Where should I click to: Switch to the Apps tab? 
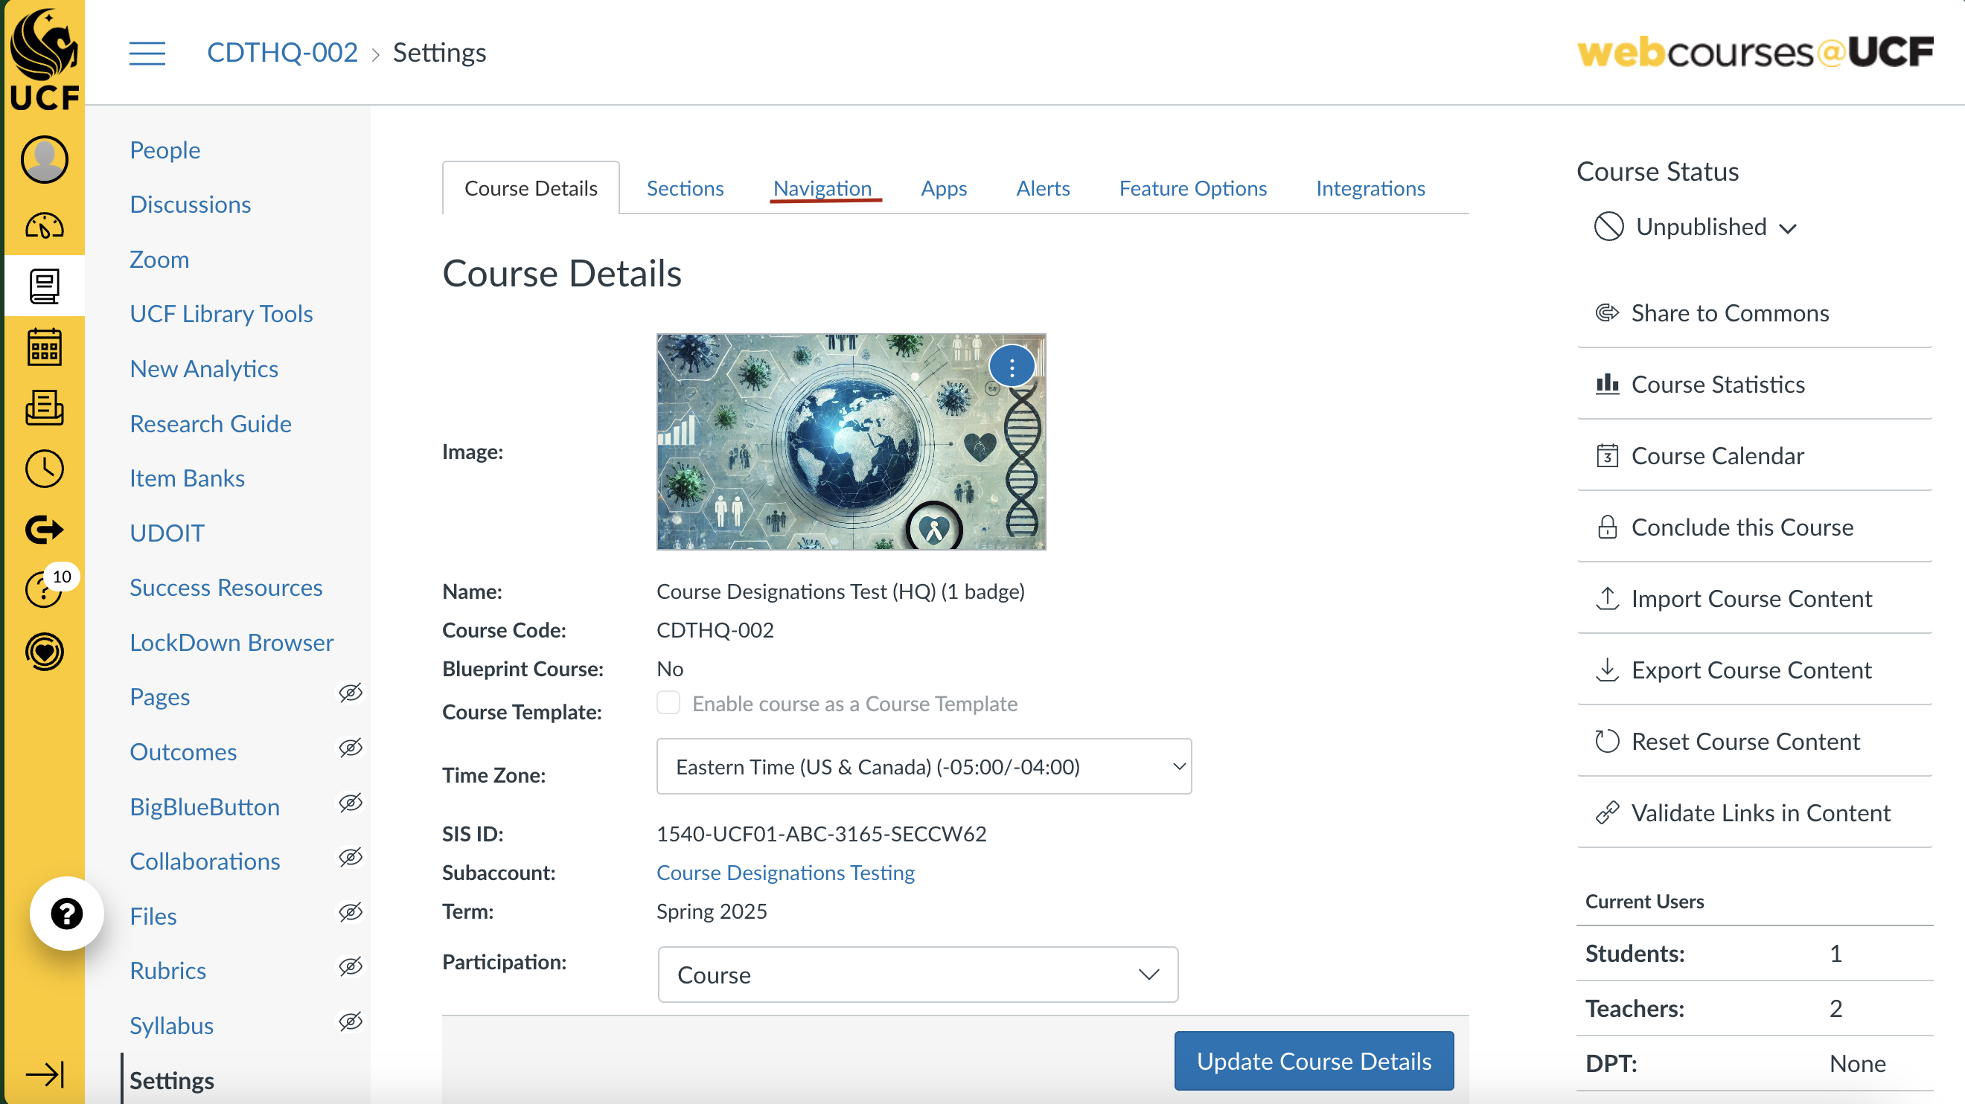[944, 188]
